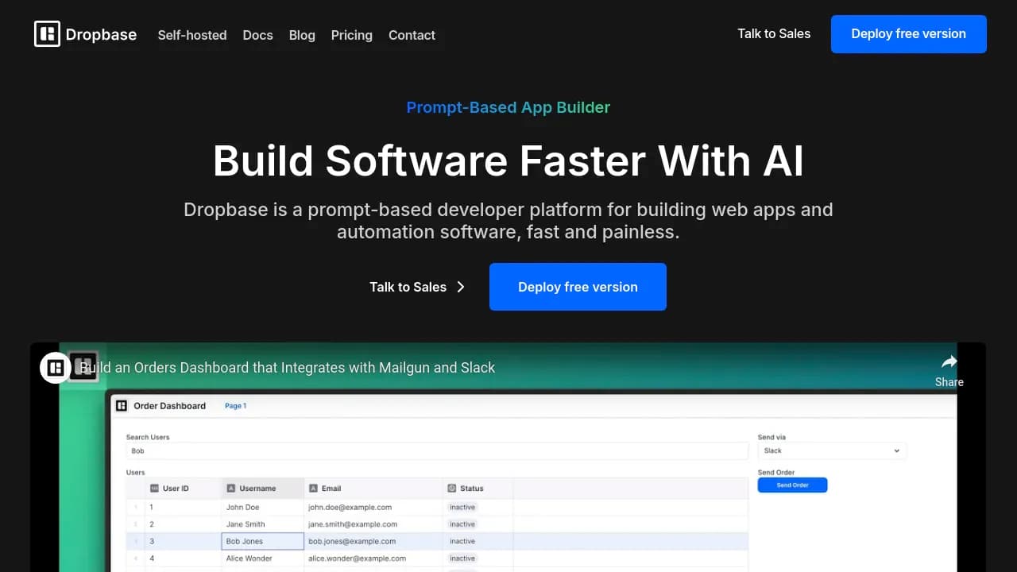Click the header Deploy free version button
The image size is (1017, 572).
click(909, 34)
